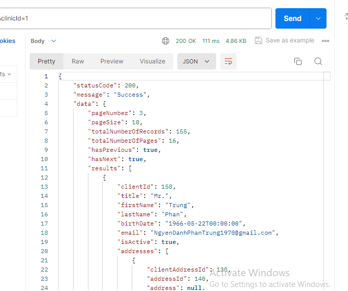Click the "pageSize" value 10

[x=135, y=122]
